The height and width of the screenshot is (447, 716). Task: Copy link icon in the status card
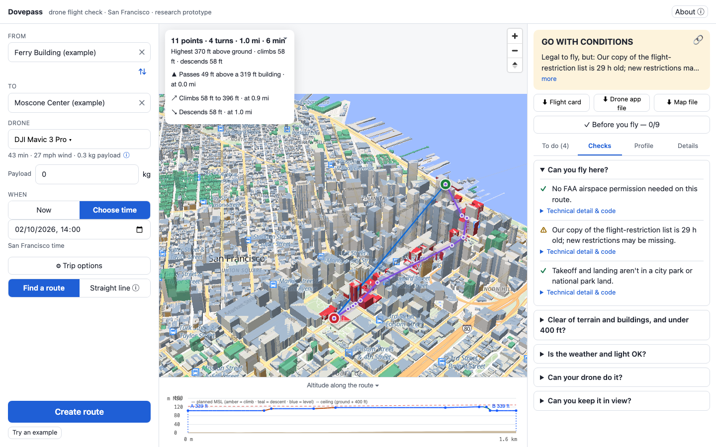pos(698,40)
